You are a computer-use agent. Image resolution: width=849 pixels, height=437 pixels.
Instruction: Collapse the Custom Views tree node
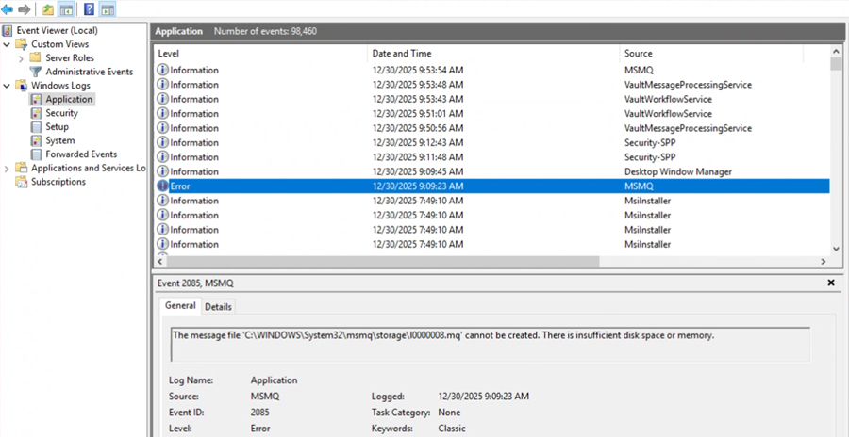7,44
